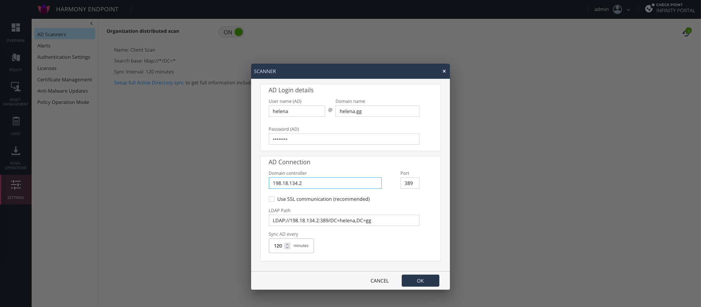
Task: Follow Setup full Active Directory sync link
Action: pyautogui.click(x=149, y=82)
